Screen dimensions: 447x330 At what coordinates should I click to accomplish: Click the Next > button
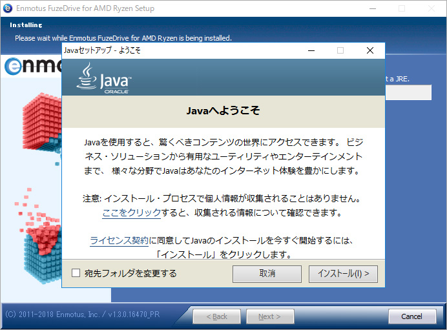pos(269,316)
